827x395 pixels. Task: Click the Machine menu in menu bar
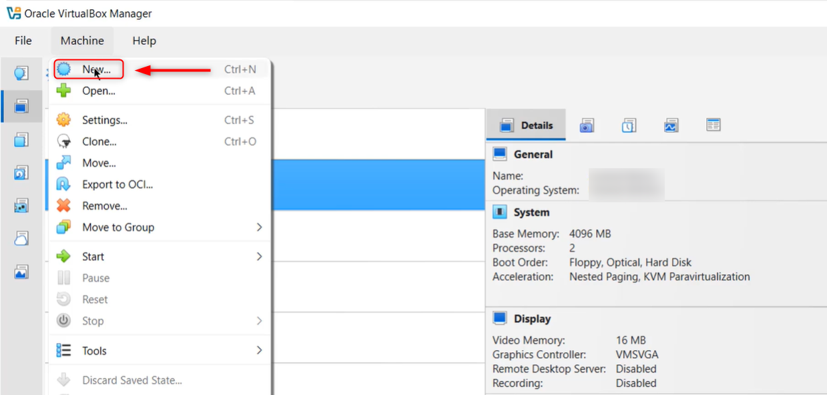click(82, 41)
